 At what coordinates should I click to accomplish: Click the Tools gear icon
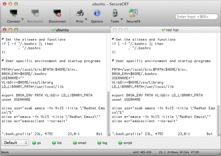115,13
